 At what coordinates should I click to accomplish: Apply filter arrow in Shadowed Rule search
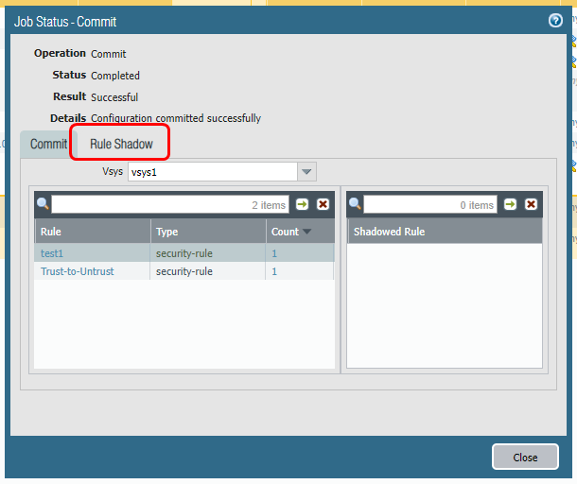click(x=511, y=204)
